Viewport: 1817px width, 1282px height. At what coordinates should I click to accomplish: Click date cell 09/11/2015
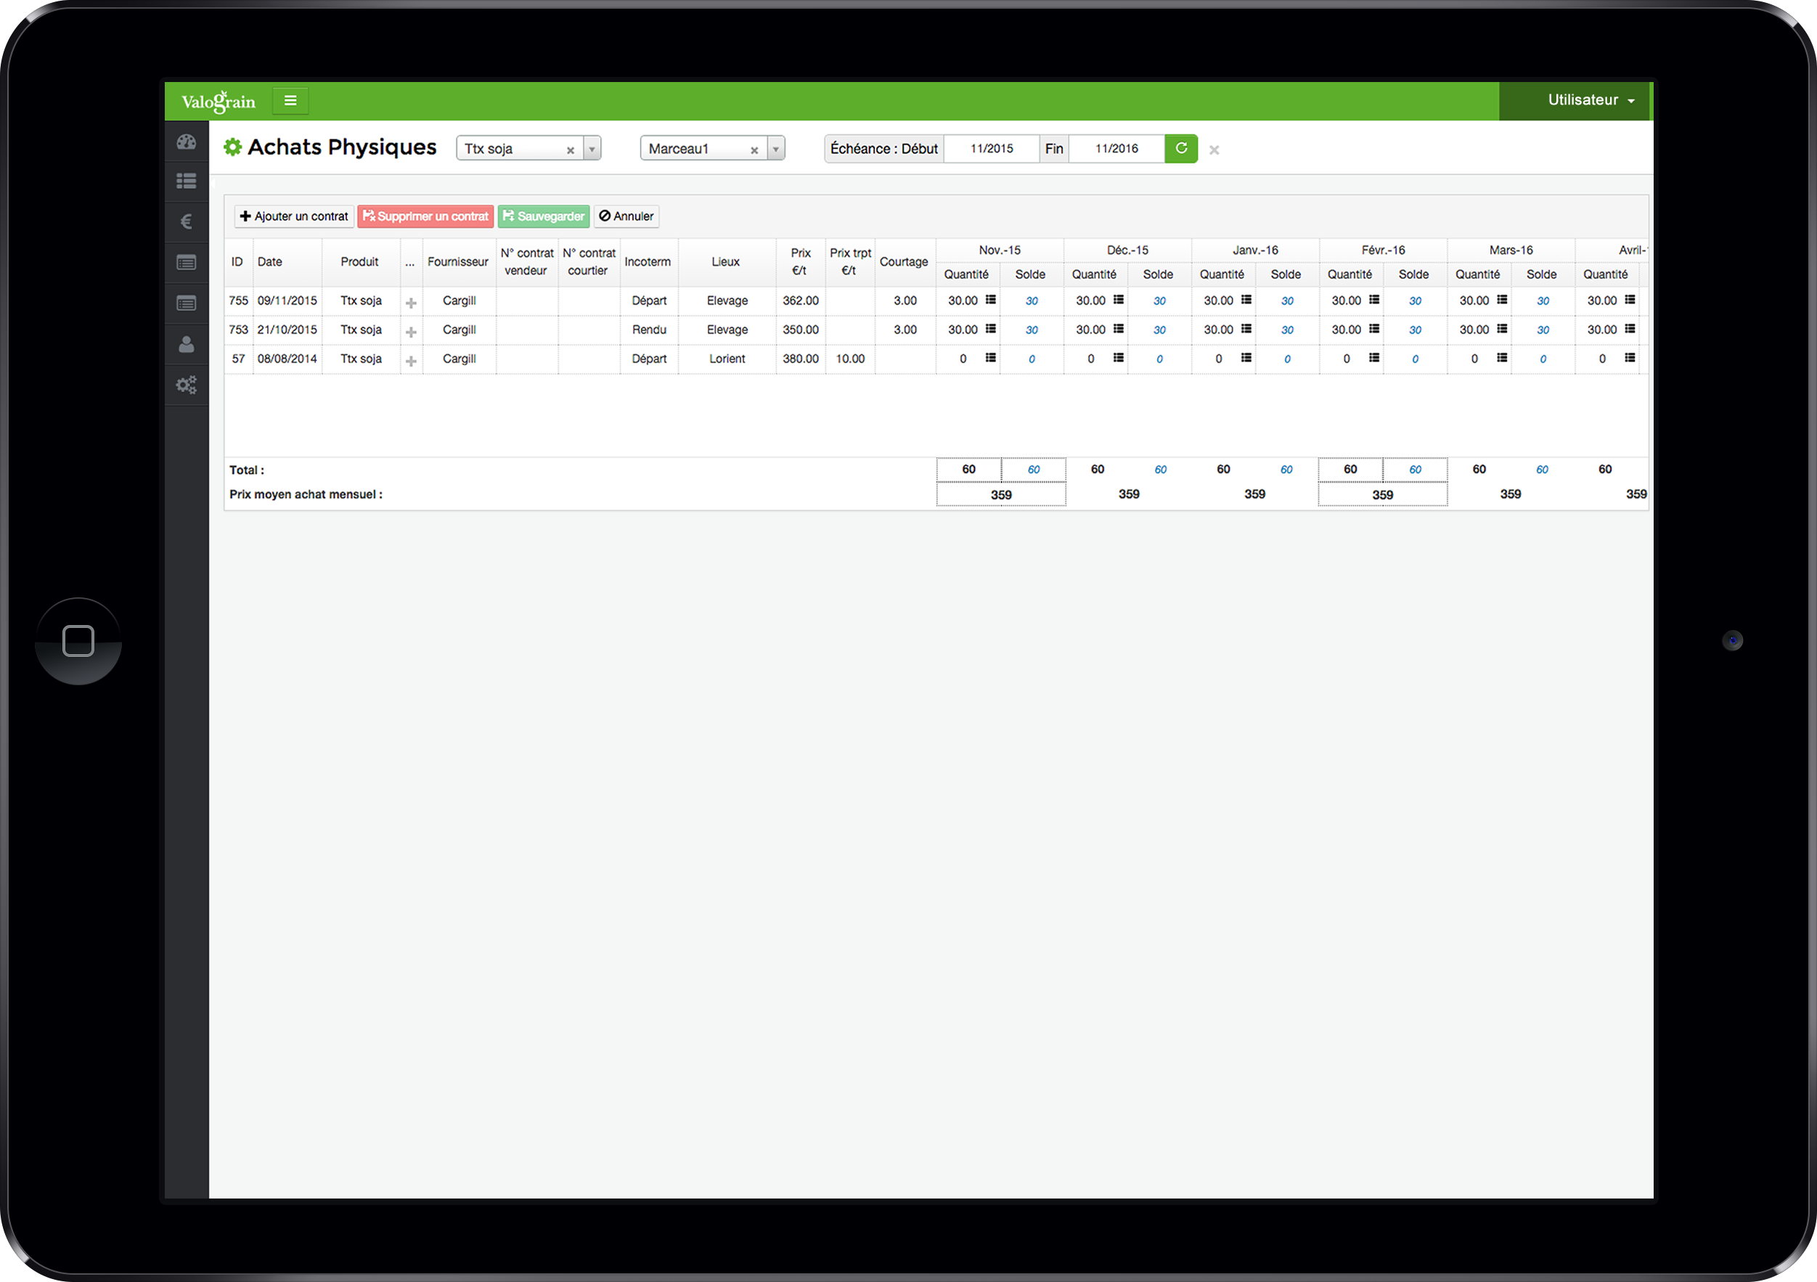pos(287,301)
